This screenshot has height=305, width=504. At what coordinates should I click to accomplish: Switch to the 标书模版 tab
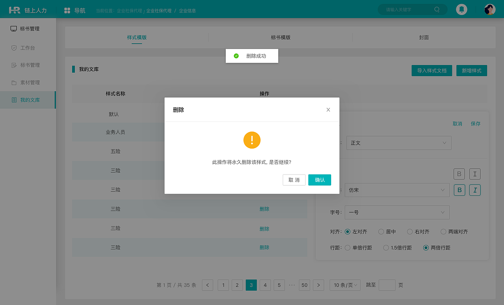[x=280, y=37]
